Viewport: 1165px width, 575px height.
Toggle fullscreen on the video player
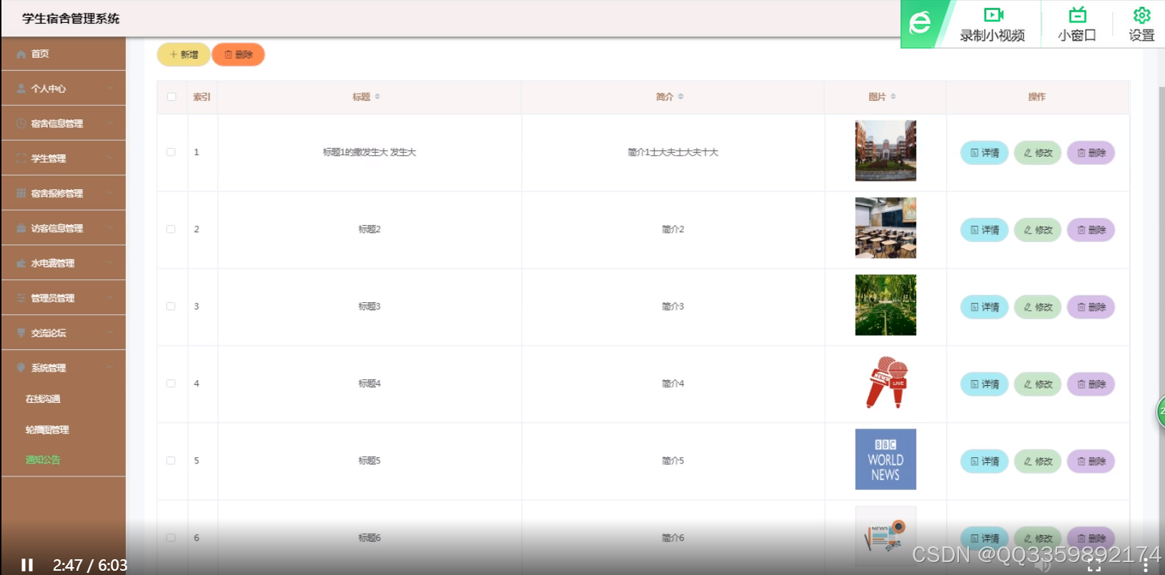1094,566
